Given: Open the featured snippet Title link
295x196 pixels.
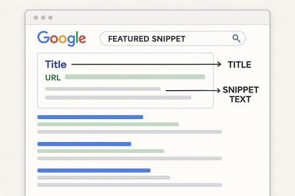Looking at the screenshot, I should (x=55, y=64).
